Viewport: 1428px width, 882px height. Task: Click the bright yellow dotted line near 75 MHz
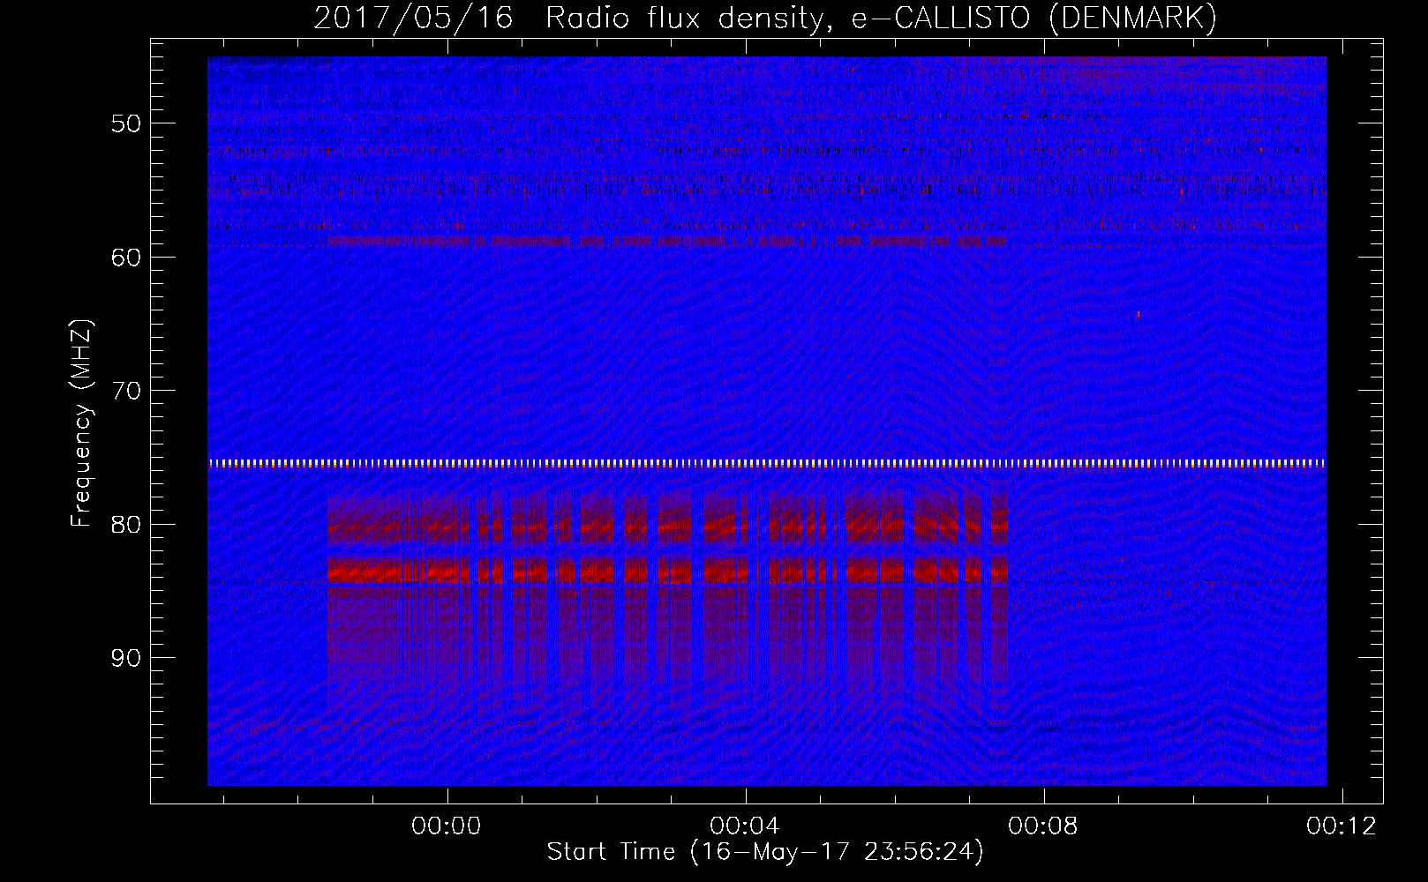[x=767, y=463]
